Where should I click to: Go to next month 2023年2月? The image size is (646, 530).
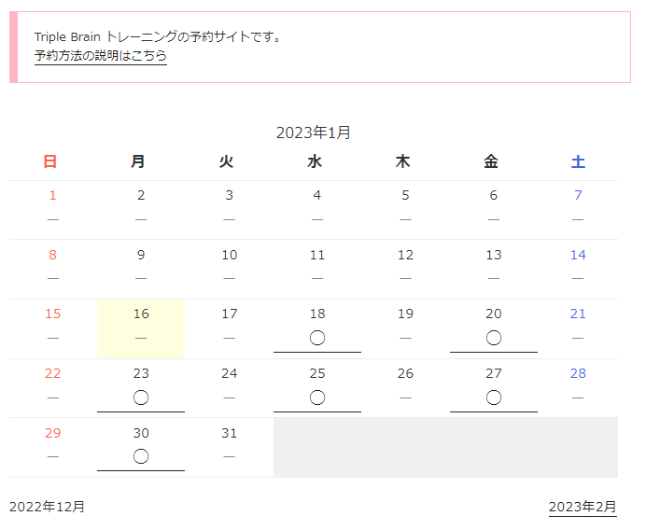tap(583, 507)
